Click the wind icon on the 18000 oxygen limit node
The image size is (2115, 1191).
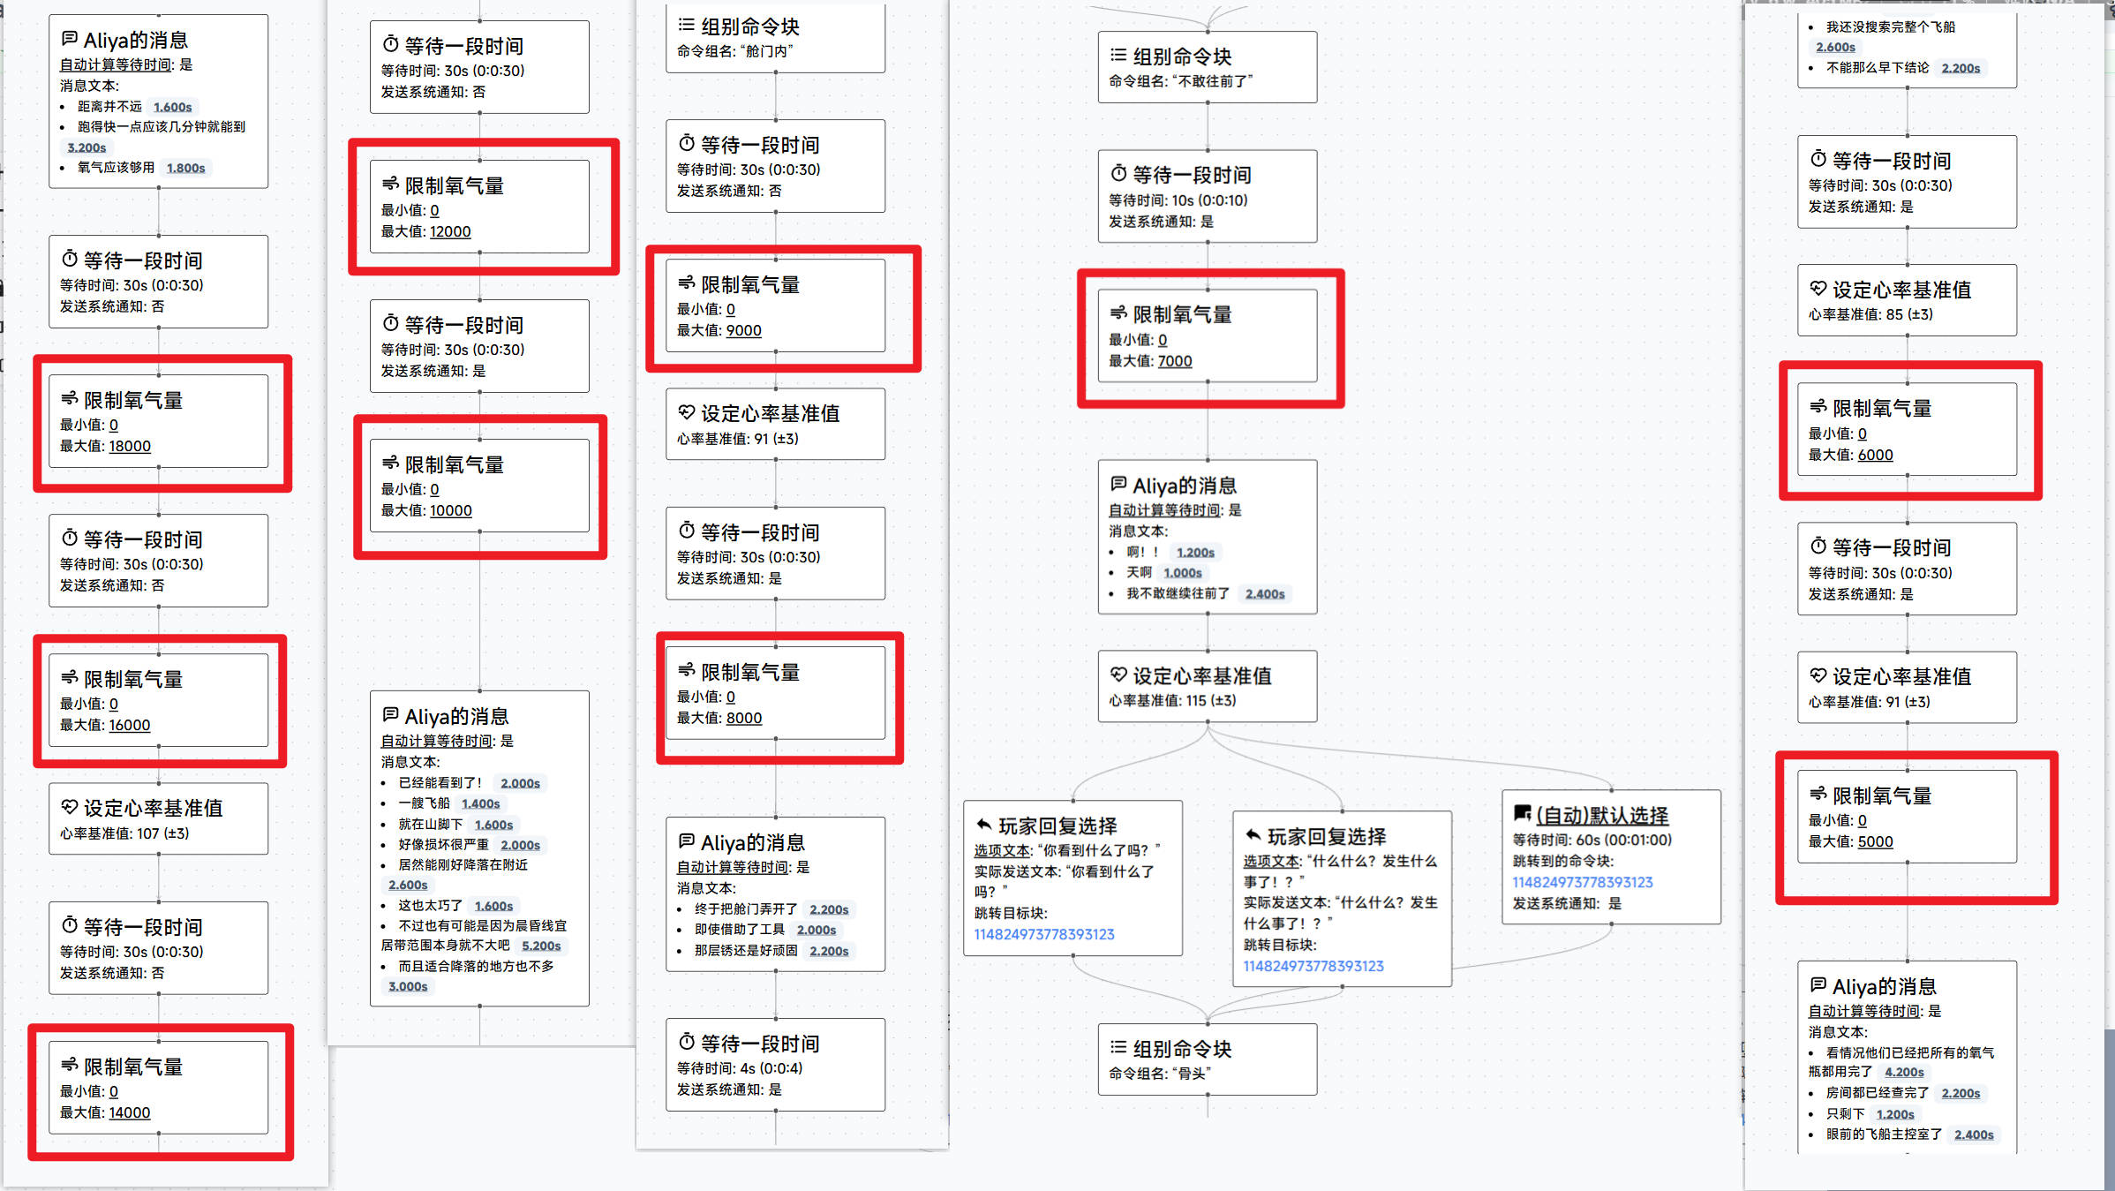pyautogui.click(x=69, y=399)
